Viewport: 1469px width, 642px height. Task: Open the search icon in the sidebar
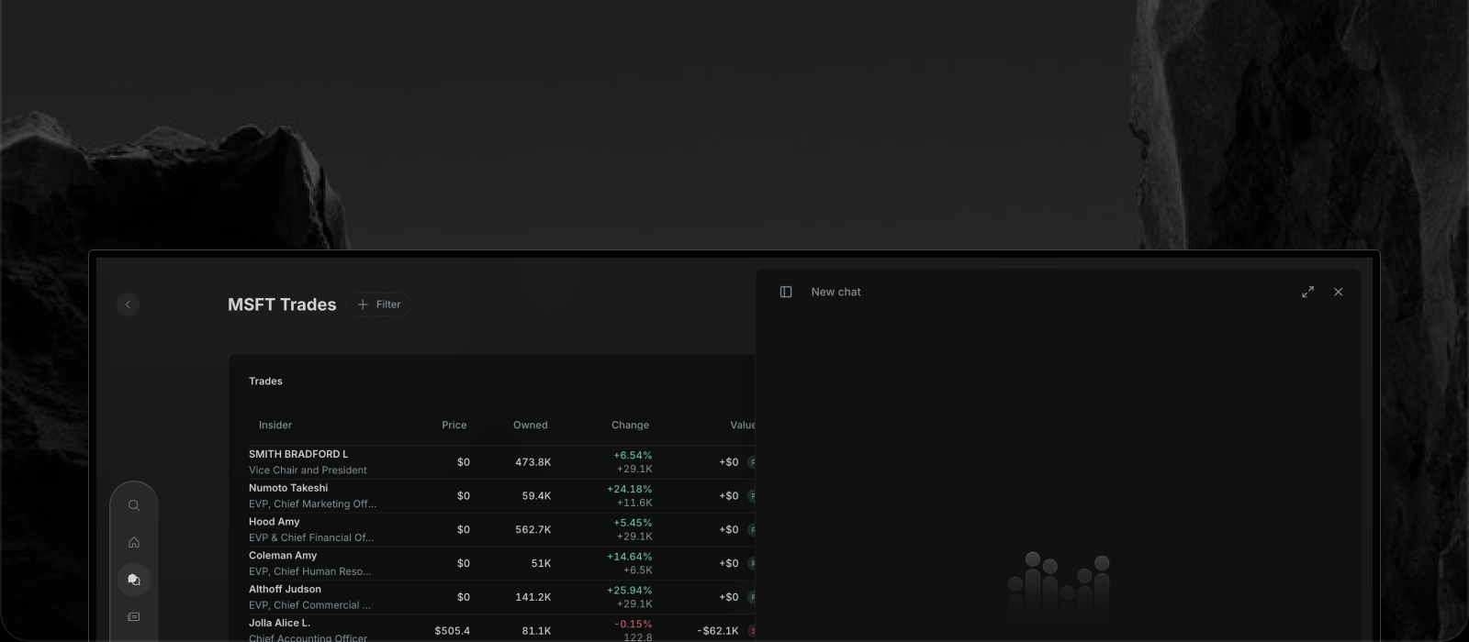click(134, 505)
